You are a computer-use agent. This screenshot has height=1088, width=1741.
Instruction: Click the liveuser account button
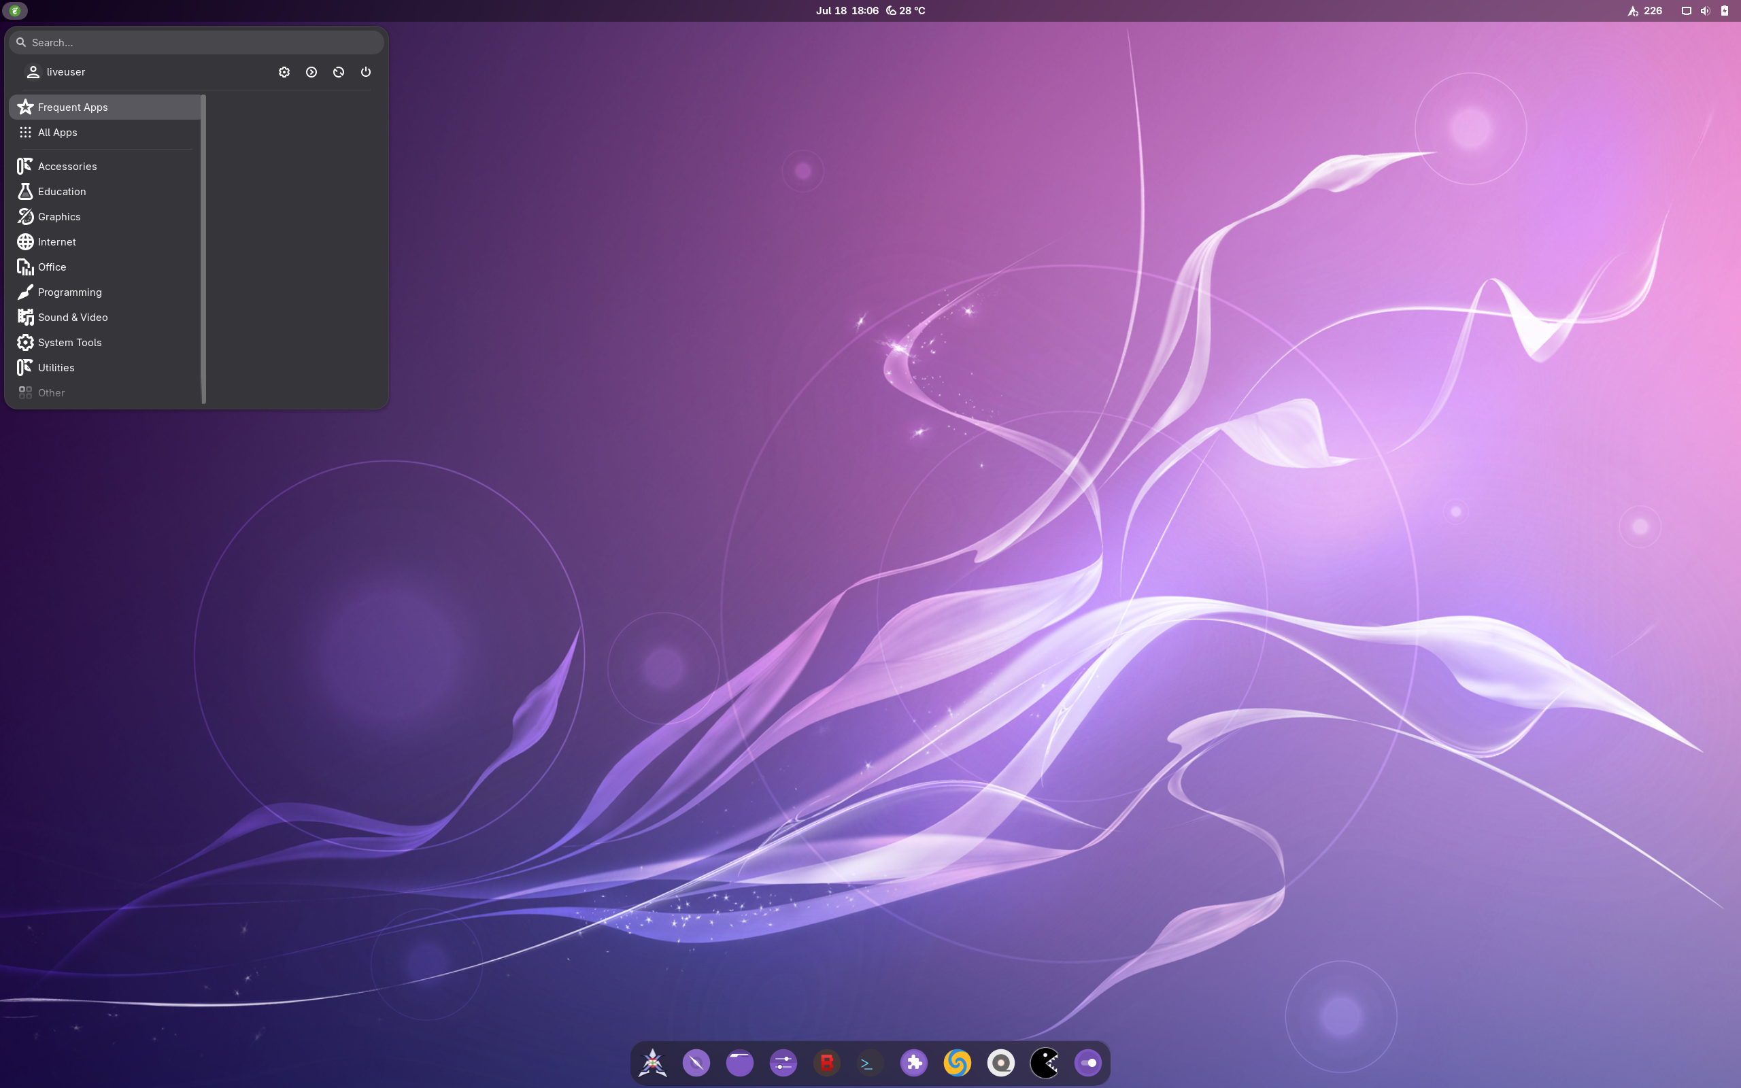click(x=55, y=72)
